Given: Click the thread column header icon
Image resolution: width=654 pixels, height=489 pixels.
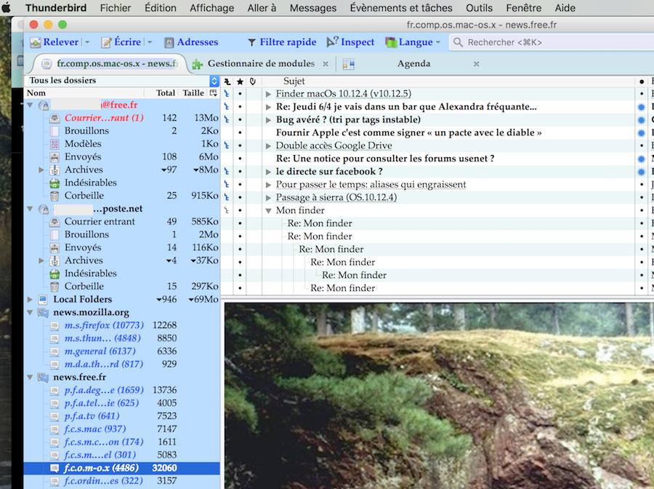Looking at the screenshot, I should pos(227,81).
